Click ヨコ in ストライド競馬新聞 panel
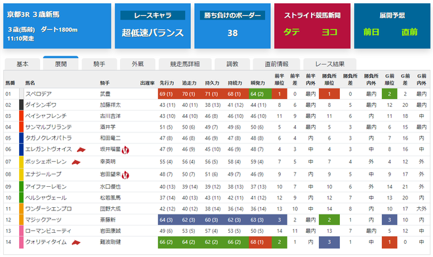 [330, 32]
